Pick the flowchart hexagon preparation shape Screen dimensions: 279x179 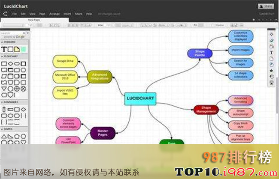(23, 70)
